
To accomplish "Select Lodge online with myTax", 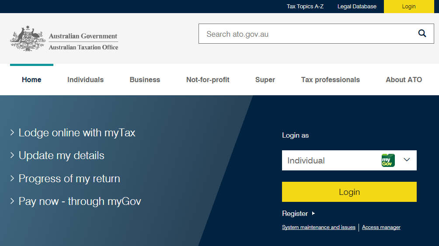I will [x=77, y=133].
